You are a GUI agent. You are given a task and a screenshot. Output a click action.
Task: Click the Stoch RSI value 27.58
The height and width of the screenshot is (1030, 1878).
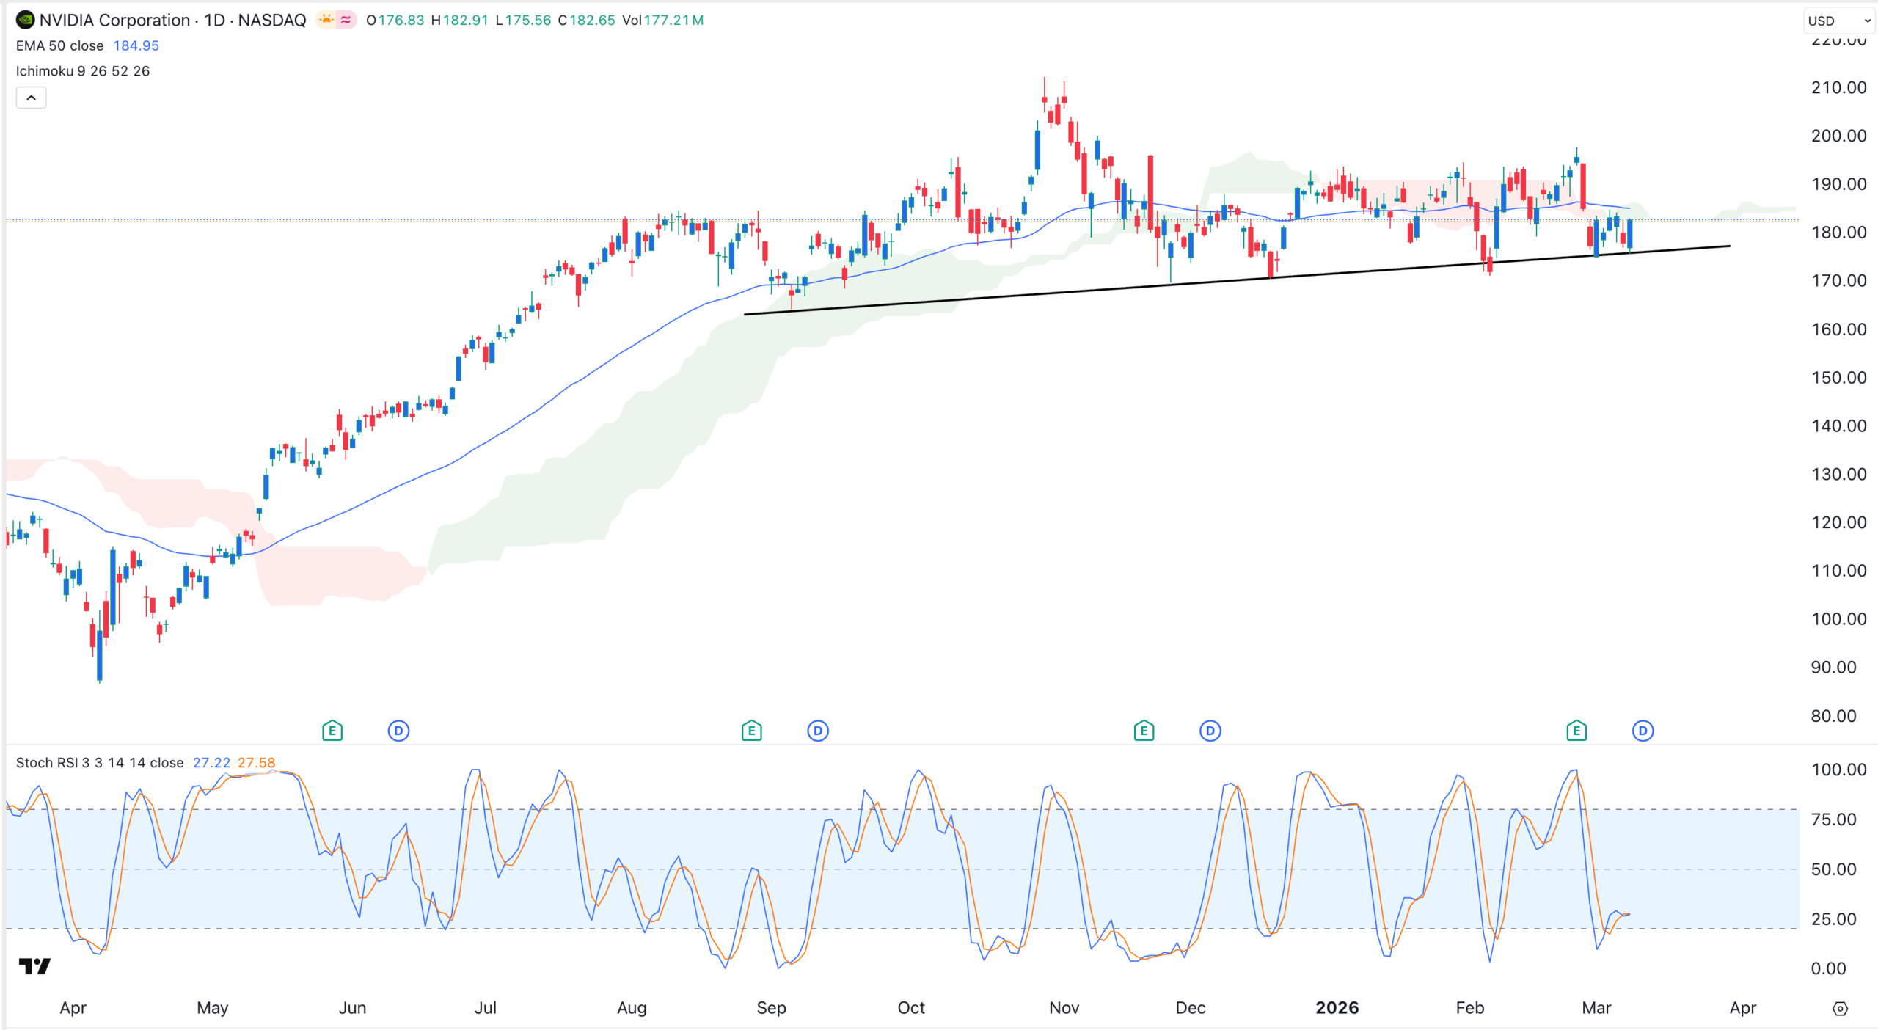coord(257,763)
